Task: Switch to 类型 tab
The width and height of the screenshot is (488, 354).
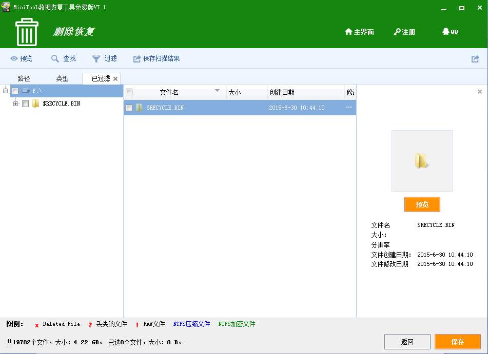Action: pos(62,78)
